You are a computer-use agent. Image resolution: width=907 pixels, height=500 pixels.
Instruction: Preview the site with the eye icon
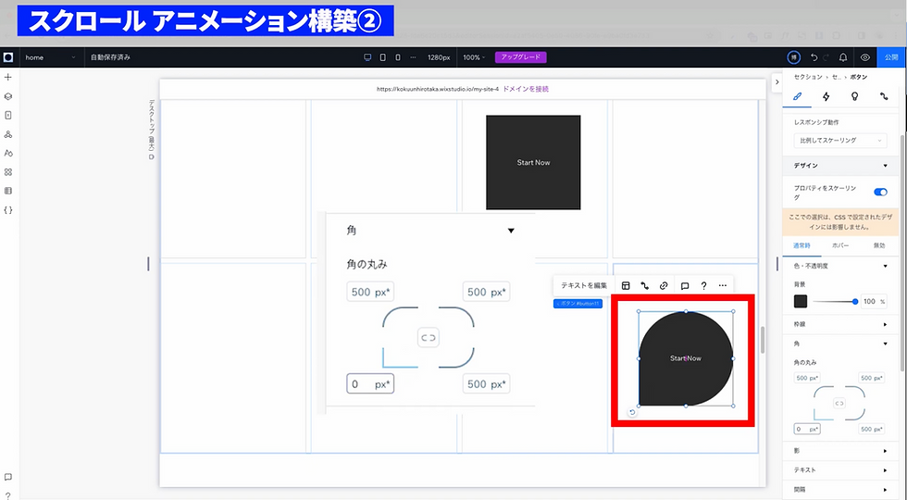click(x=865, y=57)
